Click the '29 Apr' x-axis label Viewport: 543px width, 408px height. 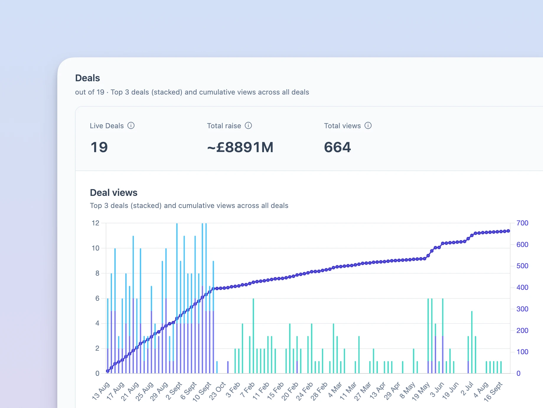click(392, 391)
